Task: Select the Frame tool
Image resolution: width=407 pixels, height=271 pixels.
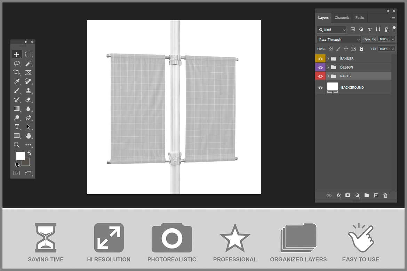Action: (x=28, y=72)
